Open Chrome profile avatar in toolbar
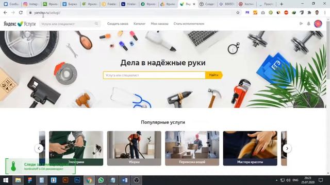Screen dimensions: 330x185 (x=317, y=12)
